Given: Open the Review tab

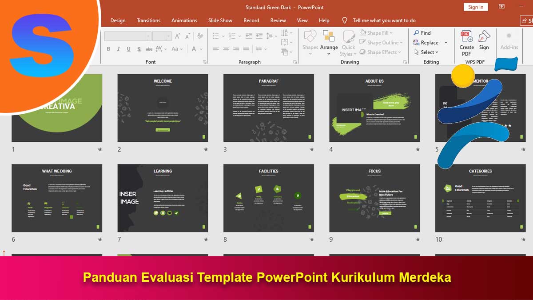Looking at the screenshot, I should 278,20.
